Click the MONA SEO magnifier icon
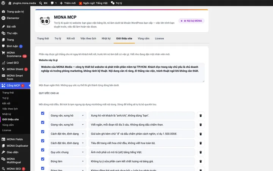273x171 pixels. [x=3, y=169]
